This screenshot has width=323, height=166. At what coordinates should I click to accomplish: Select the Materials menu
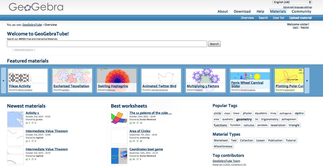click(278, 12)
